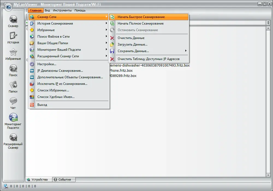273x191 pixels.
Task: Click the Ваши Общие Папки icon
Action: (32, 43)
